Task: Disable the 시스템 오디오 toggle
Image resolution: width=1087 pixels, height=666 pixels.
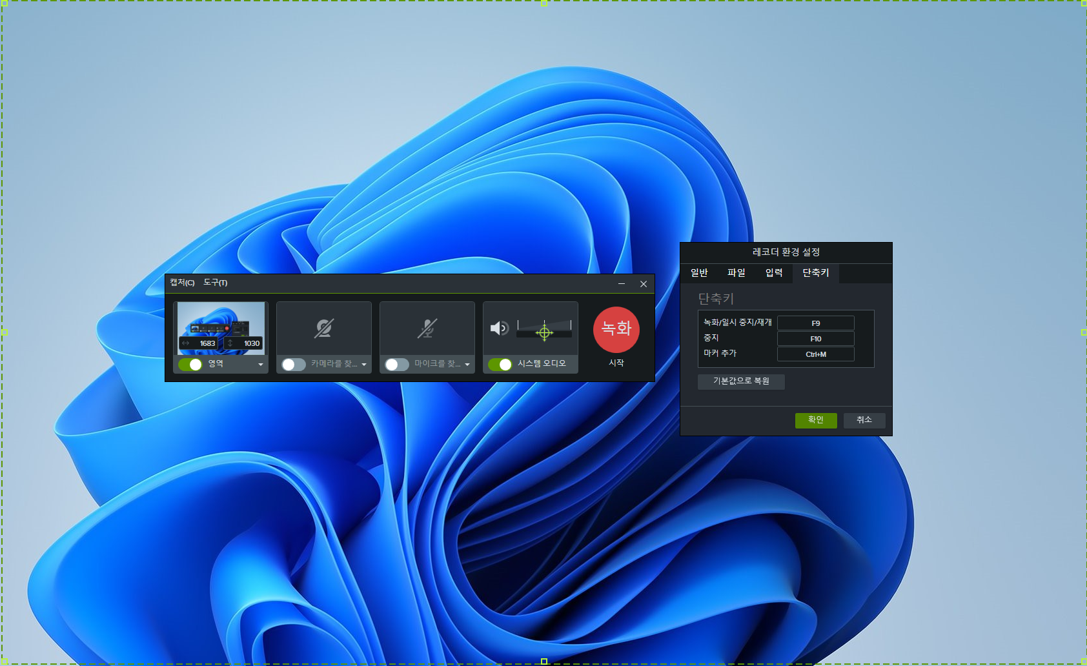Action: tap(500, 365)
